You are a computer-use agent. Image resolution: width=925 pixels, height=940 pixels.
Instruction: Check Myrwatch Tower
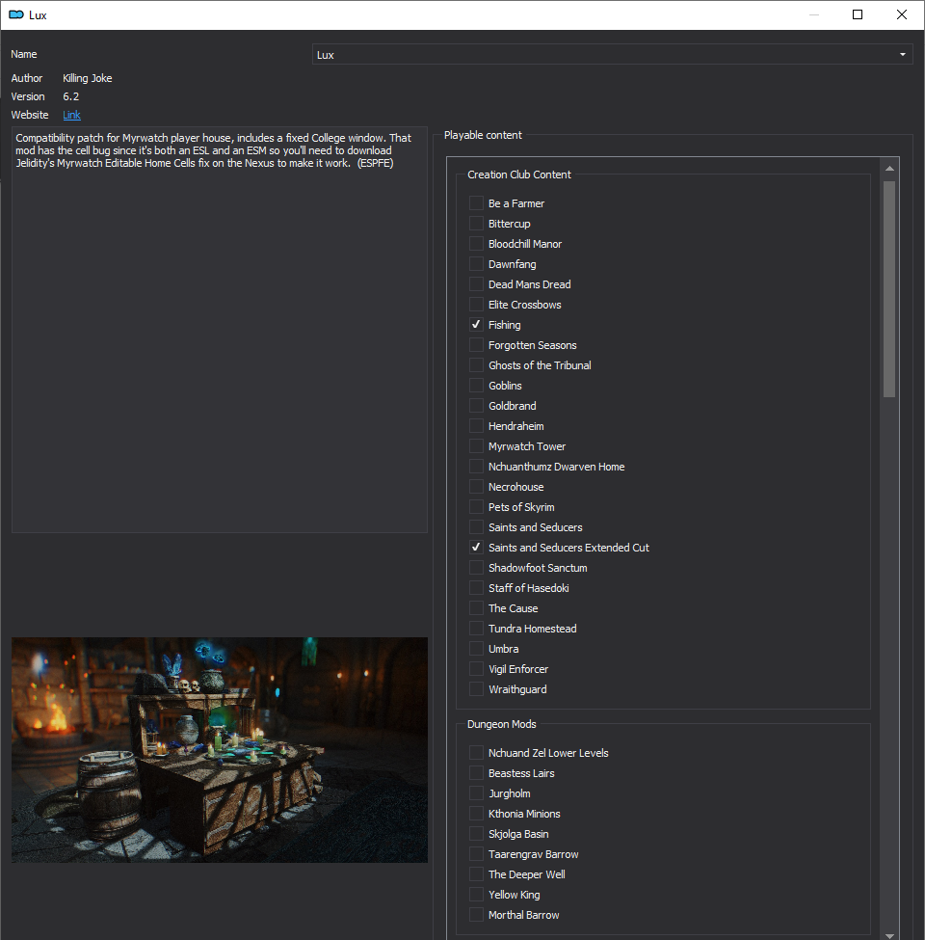(476, 446)
